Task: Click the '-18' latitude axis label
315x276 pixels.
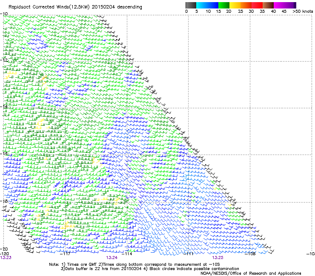Action: point(4,201)
